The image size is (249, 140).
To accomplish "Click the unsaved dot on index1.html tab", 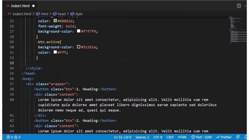I will click(x=33, y=6).
